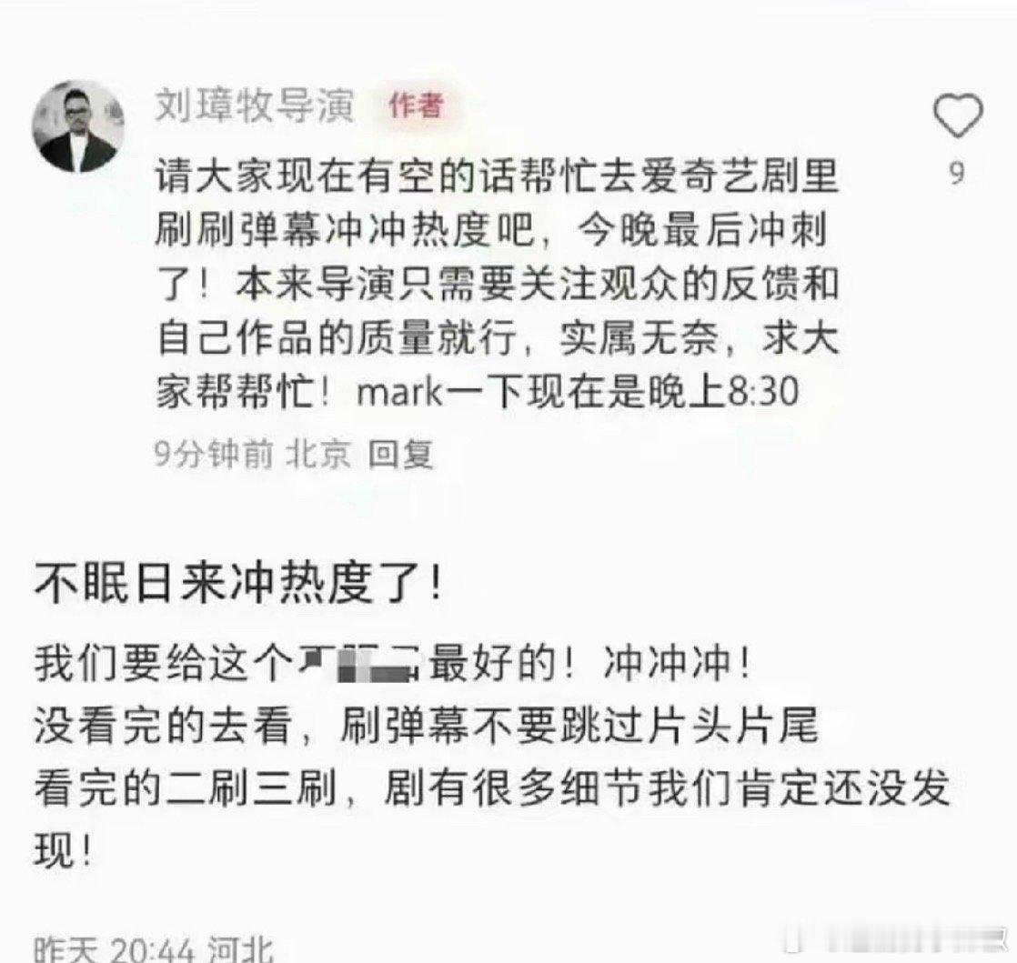Click the text mark一下现在是晚上8:30
This screenshot has width=1017, height=963.
[x=578, y=392]
